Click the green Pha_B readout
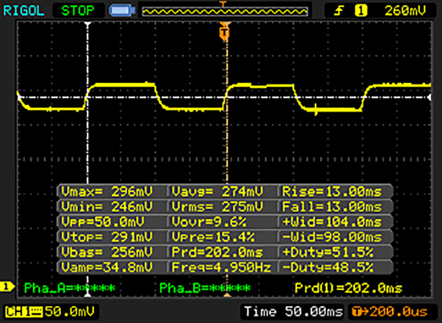Viewport: 442px width, 323px height. pos(205,288)
